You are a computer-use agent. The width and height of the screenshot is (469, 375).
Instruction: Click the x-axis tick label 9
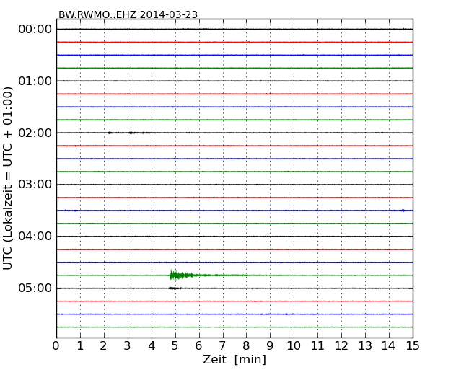click(270, 346)
